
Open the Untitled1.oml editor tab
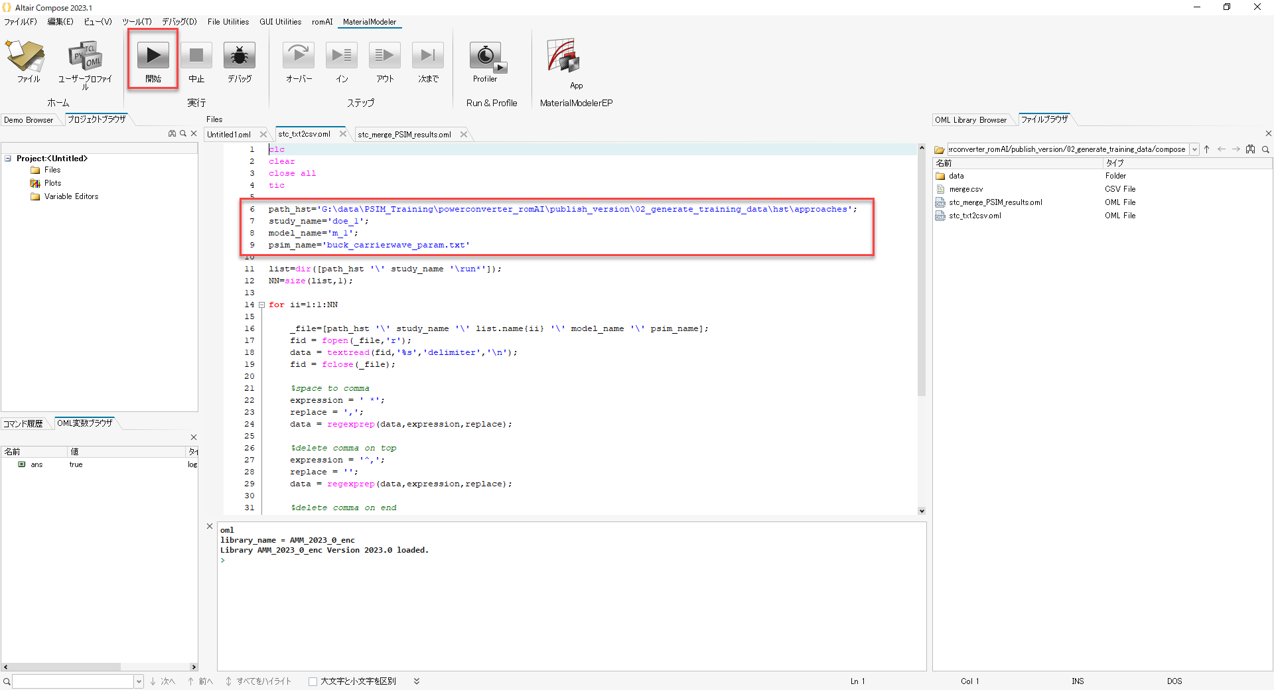point(229,135)
